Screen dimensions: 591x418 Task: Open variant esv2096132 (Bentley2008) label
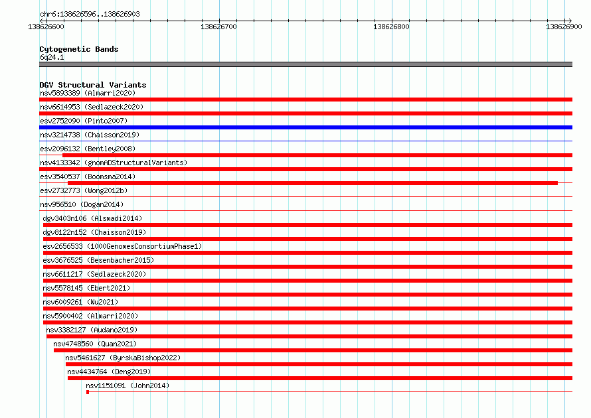click(x=88, y=149)
